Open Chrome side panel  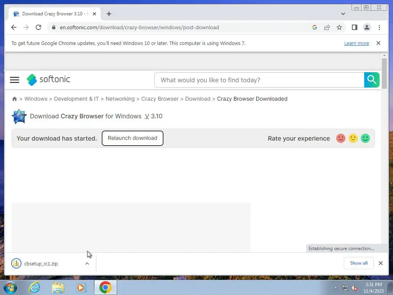point(354,27)
